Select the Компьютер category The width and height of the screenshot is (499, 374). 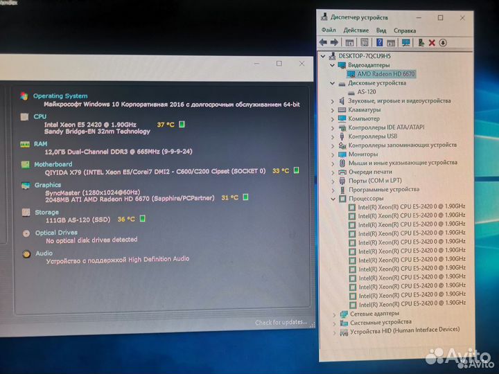tap(364, 118)
